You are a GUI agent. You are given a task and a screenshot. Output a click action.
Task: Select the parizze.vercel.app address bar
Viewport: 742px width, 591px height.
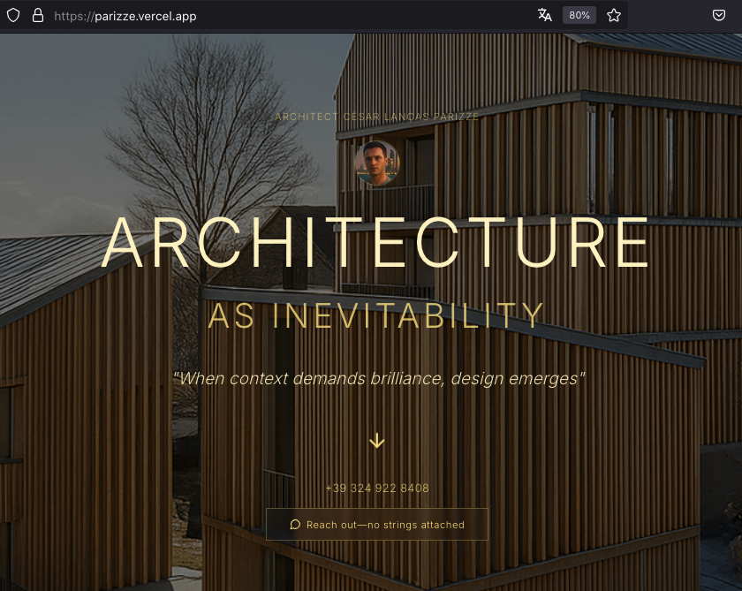point(125,15)
